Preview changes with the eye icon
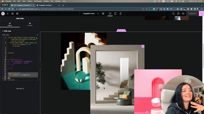204x114 pixels. click(x=183, y=14)
